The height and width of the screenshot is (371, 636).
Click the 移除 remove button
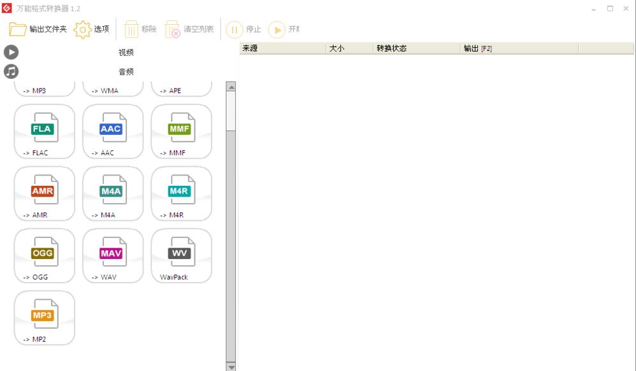[140, 29]
